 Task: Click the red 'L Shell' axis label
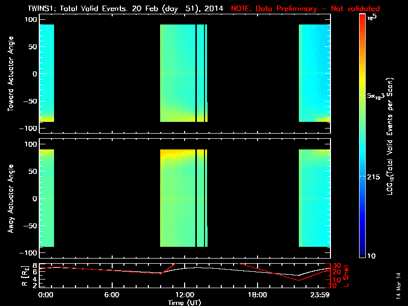pyautogui.click(x=347, y=275)
